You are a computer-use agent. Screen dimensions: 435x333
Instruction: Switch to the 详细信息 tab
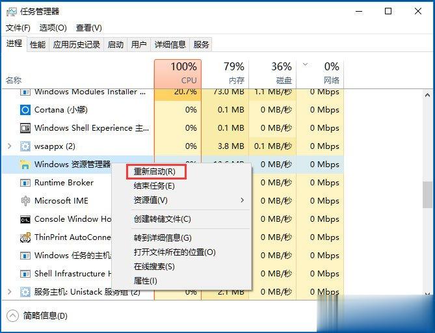pyautogui.click(x=170, y=44)
